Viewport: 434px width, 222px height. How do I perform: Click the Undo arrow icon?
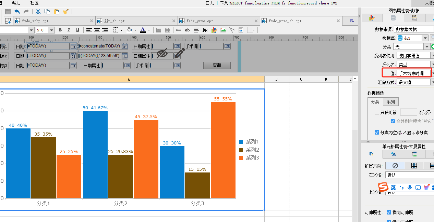coord(17,12)
